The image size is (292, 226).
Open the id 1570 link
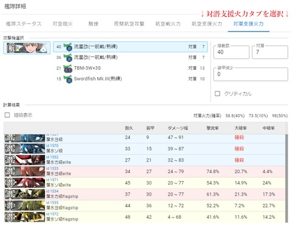tap(52, 146)
